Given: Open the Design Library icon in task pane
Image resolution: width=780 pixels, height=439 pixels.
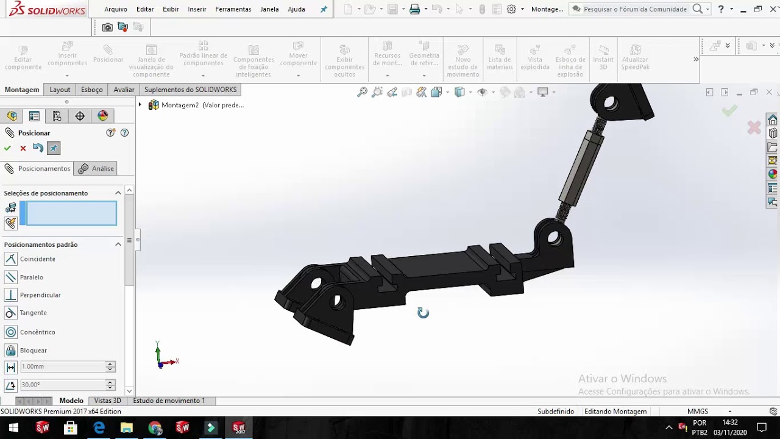Looking at the screenshot, I should pos(773,134).
